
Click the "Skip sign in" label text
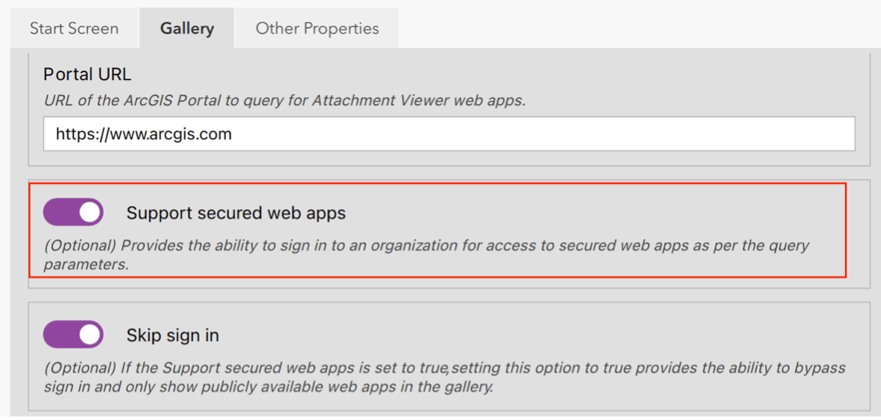[x=172, y=336]
